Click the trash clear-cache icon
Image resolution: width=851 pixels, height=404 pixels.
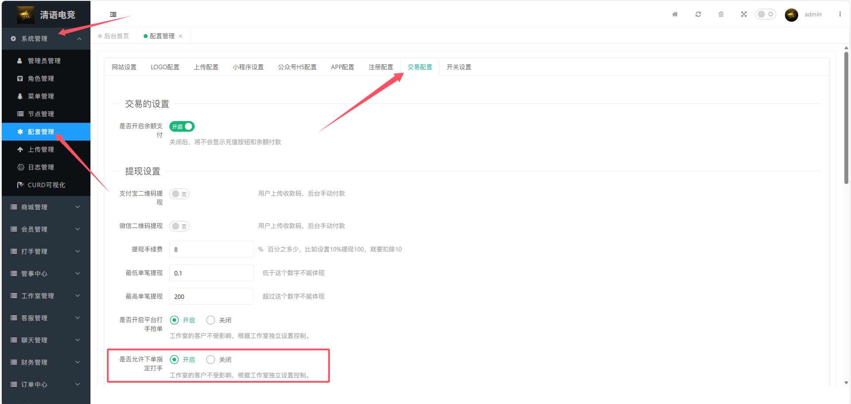pyautogui.click(x=721, y=14)
